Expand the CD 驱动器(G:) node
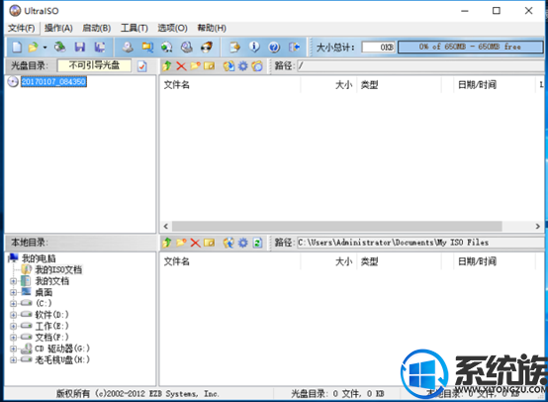This screenshot has width=548, height=402. tap(13, 349)
